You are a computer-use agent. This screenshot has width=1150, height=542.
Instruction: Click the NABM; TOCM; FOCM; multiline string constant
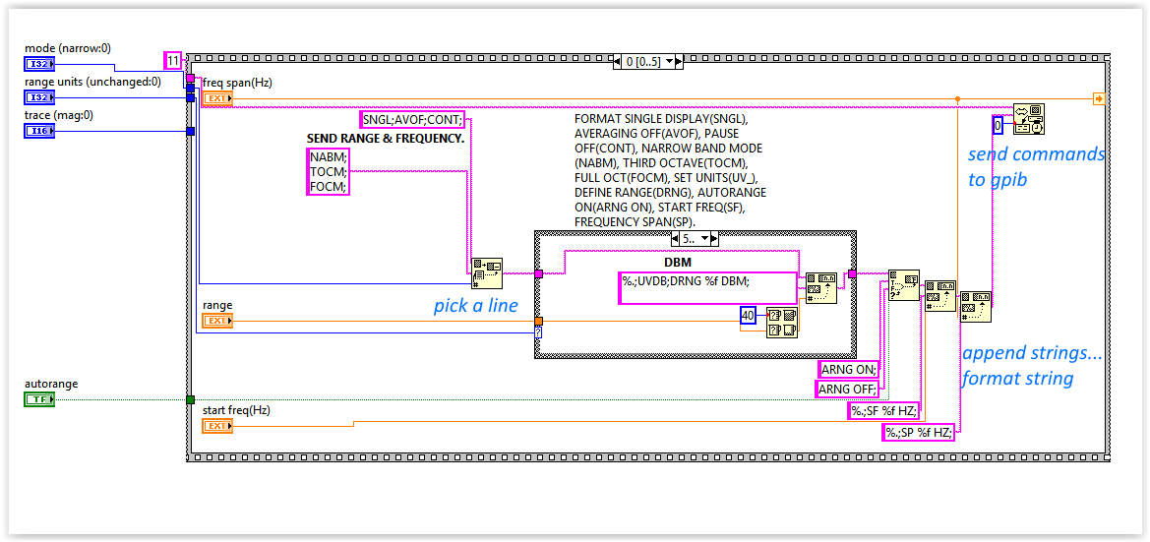pos(328,171)
